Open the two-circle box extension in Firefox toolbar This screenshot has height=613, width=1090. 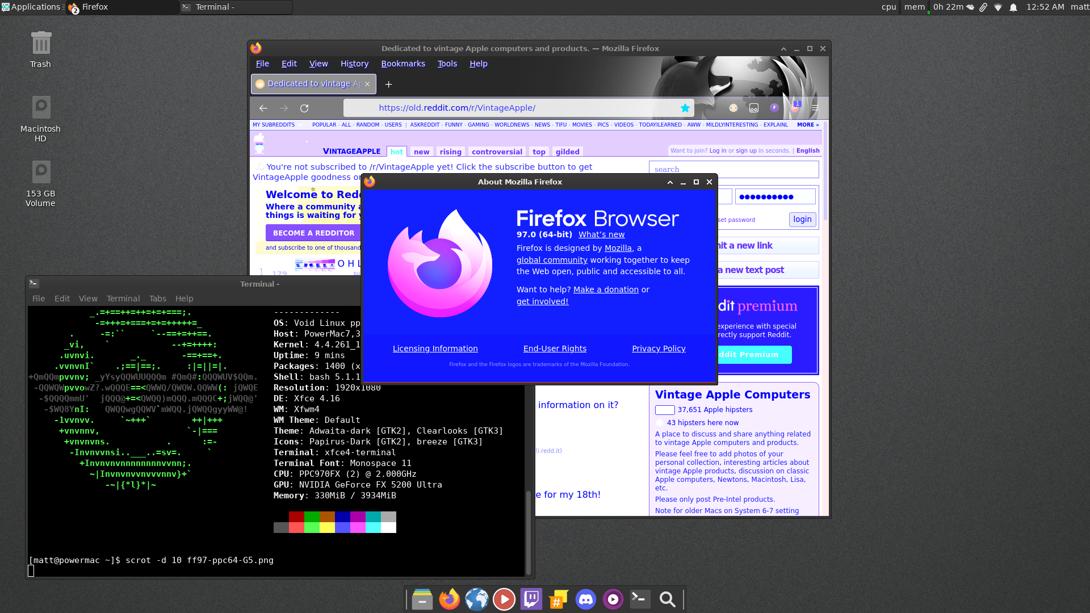pyautogui.click(x=754, y=108)
